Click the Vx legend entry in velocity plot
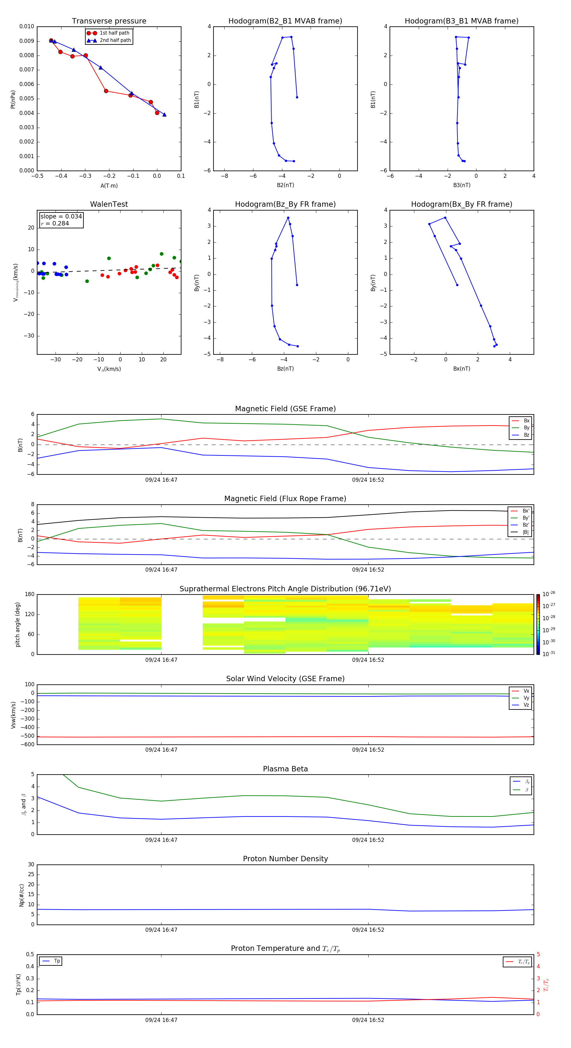Screen dimensions: 571x1048 click(x=521, y=691)
